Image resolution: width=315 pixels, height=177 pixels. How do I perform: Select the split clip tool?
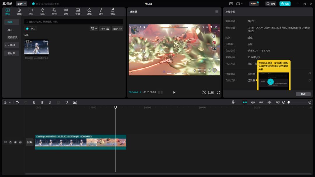(x=34, y=102)
